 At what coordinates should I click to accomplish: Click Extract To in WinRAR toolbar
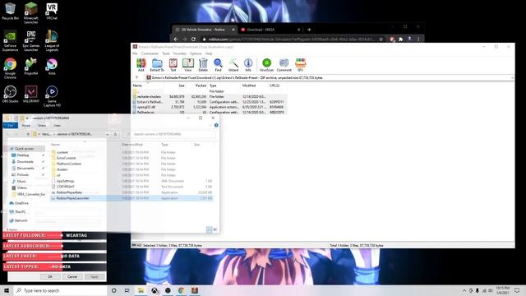(x=157, y=65)
